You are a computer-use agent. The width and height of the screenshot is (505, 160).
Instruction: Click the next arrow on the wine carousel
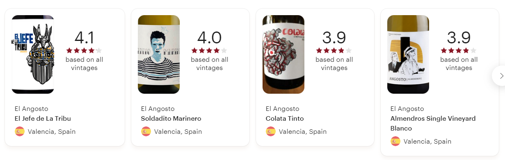[500, 76]
